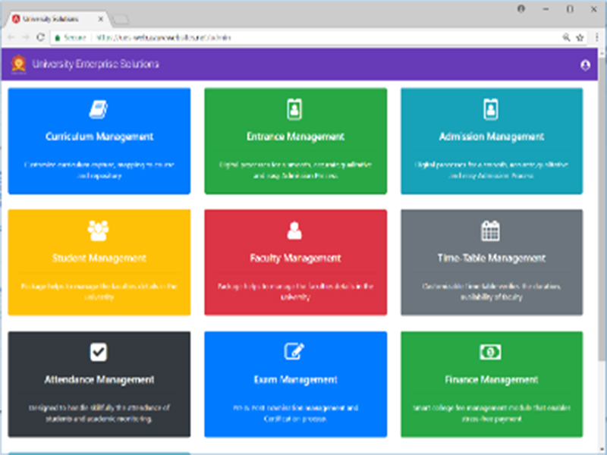Click the Finance Management money icon

coord(491,352)
